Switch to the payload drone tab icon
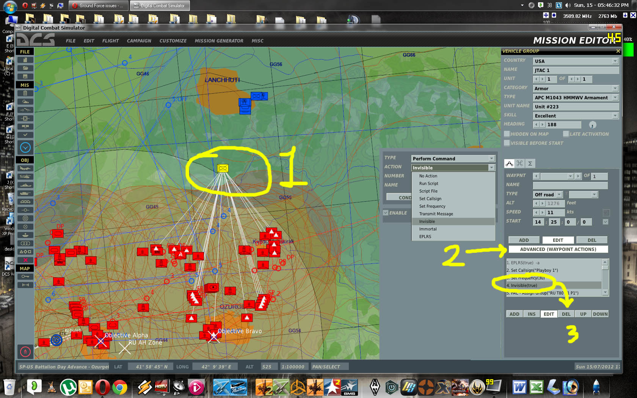637x398 pixels. (x=519, y=163)
